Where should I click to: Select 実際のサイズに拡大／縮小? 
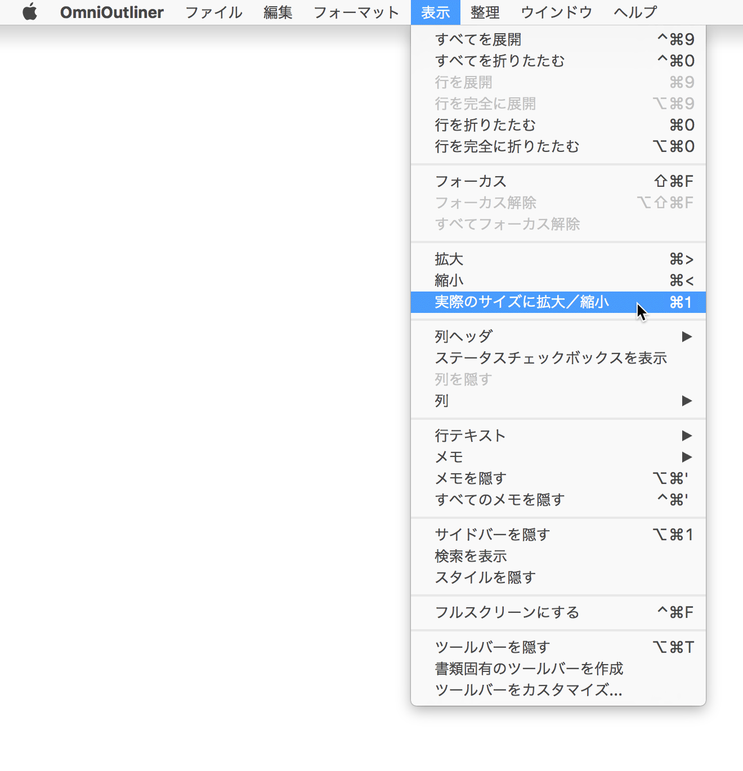(558, 302)
